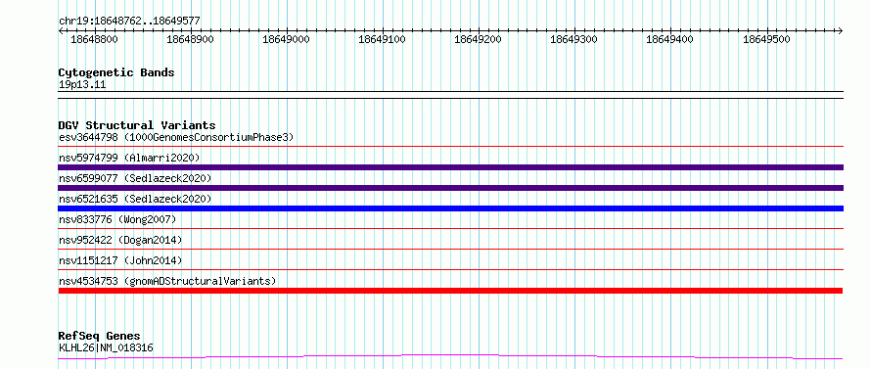The image size is (871, 369).
Task: Click the blue bar for nsv6521635
Action: (450, 208)
